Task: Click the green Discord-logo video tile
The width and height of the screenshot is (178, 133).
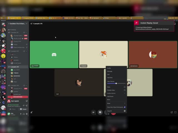Action: pos(54,55)
